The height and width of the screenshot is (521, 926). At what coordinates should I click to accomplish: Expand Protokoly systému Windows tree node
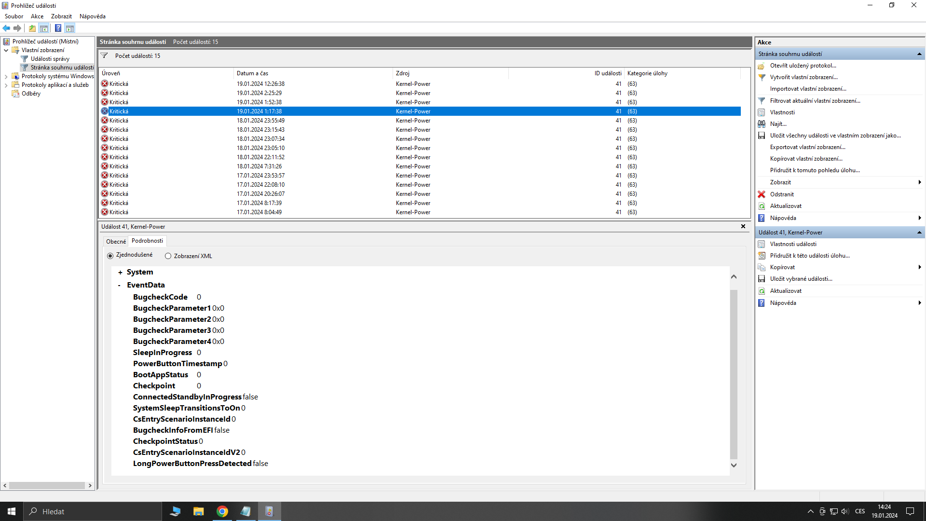pos(6,76)
